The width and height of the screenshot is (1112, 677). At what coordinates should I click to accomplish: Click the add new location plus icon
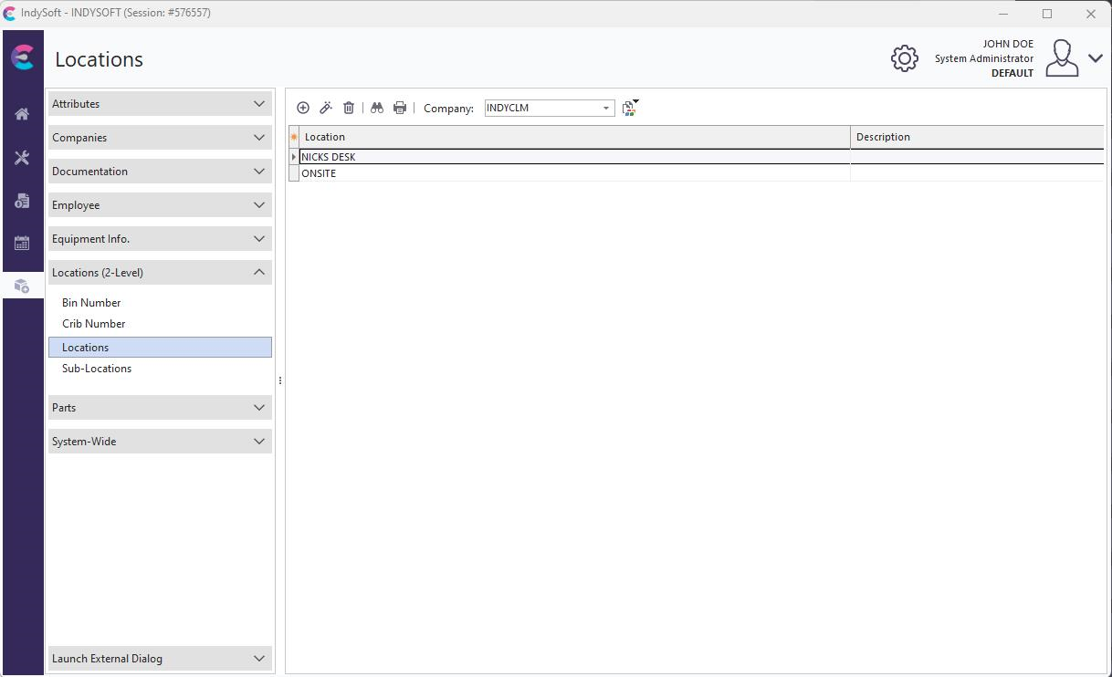coord(303,108)
